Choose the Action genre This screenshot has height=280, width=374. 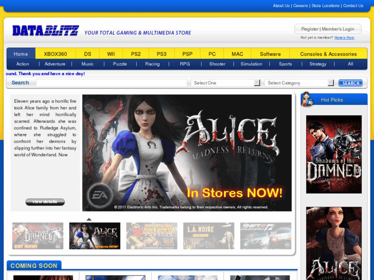coord(23,64)
